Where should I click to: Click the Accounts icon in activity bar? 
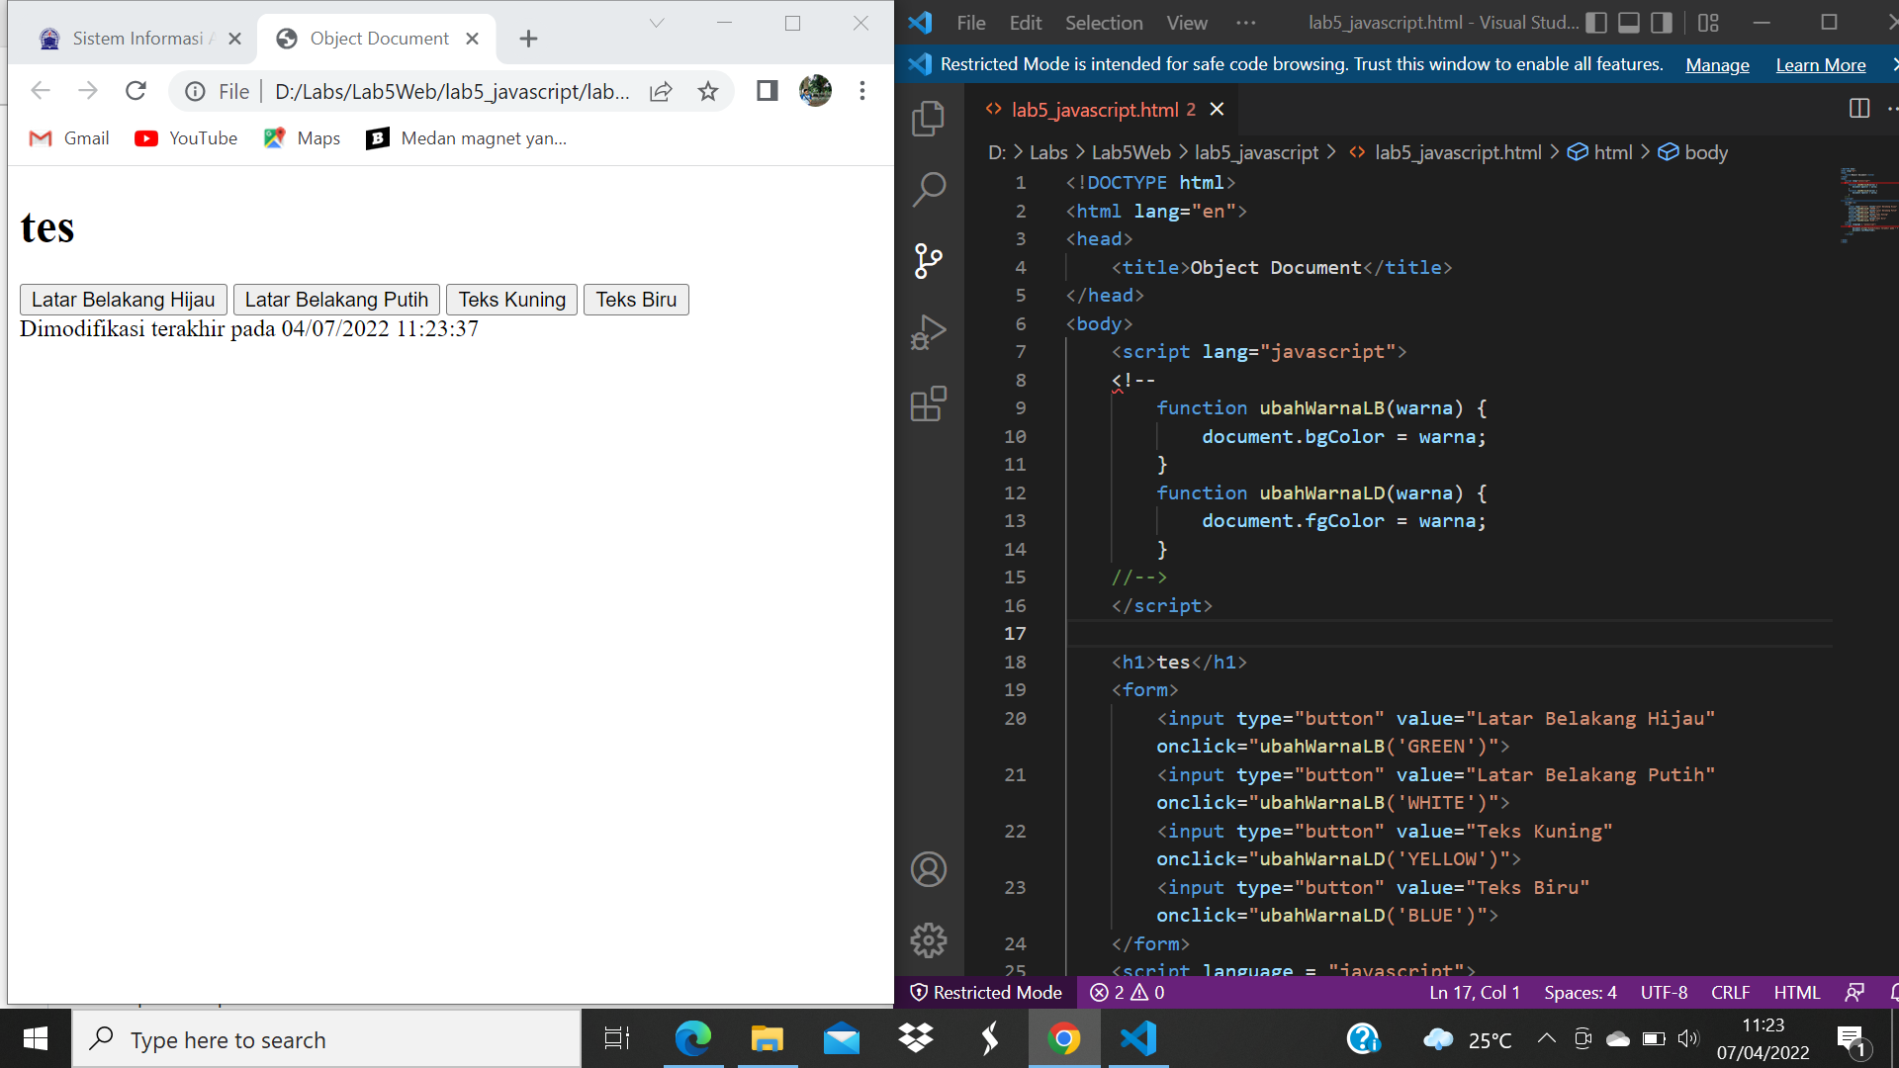pyautogui.click(x=928, y=869)
